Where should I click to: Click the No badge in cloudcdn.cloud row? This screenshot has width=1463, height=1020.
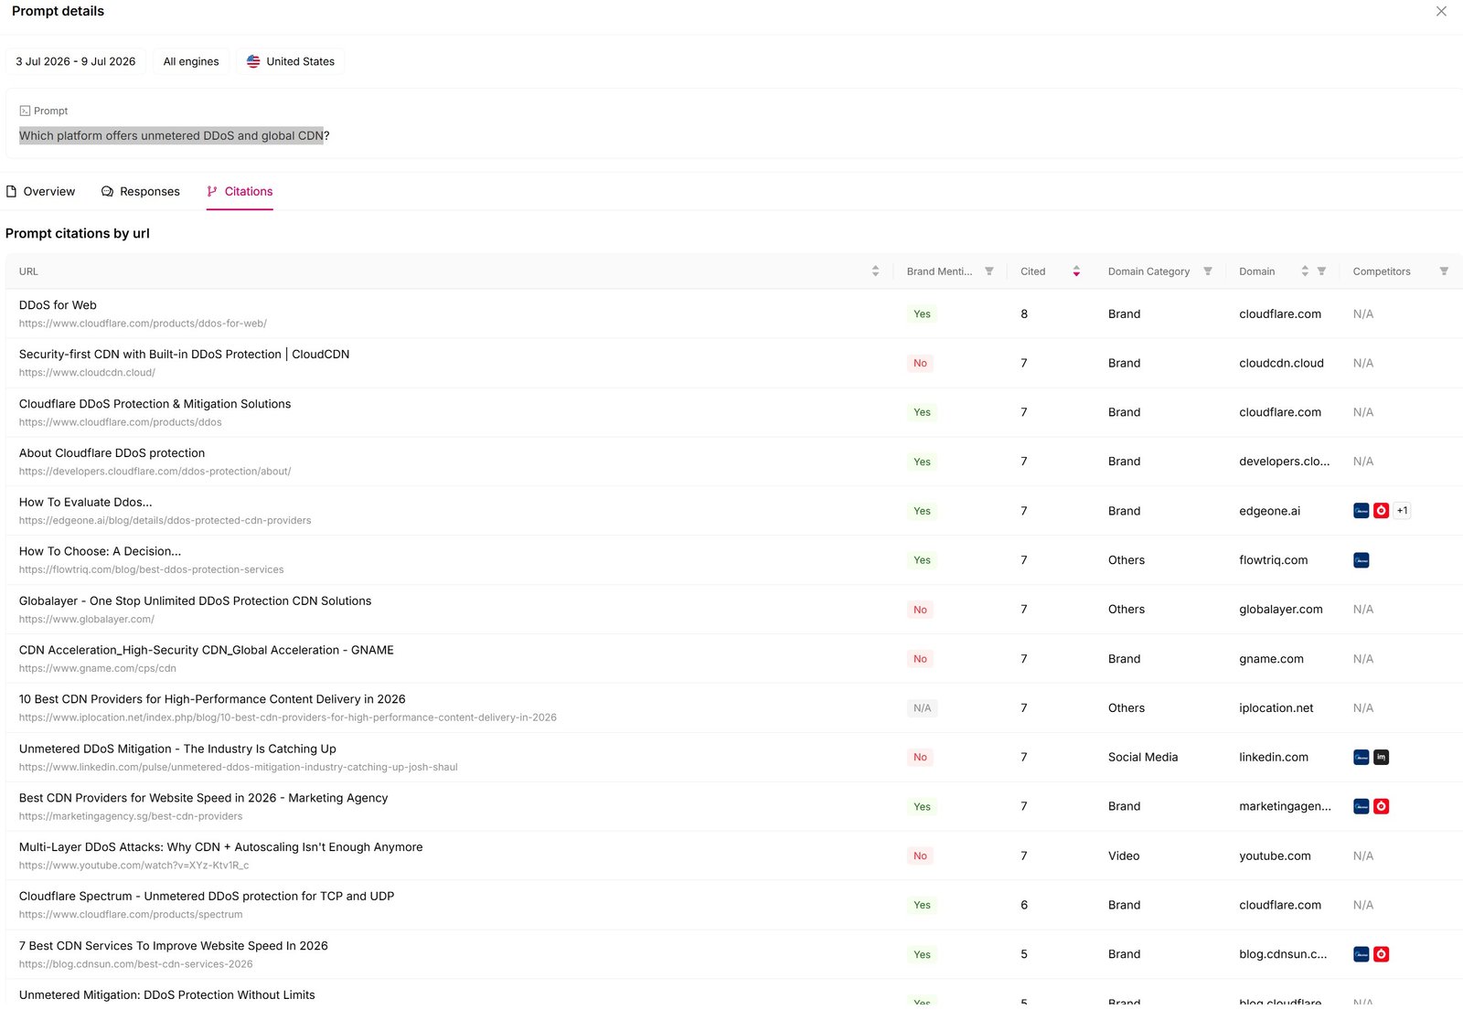pos(920,364)
